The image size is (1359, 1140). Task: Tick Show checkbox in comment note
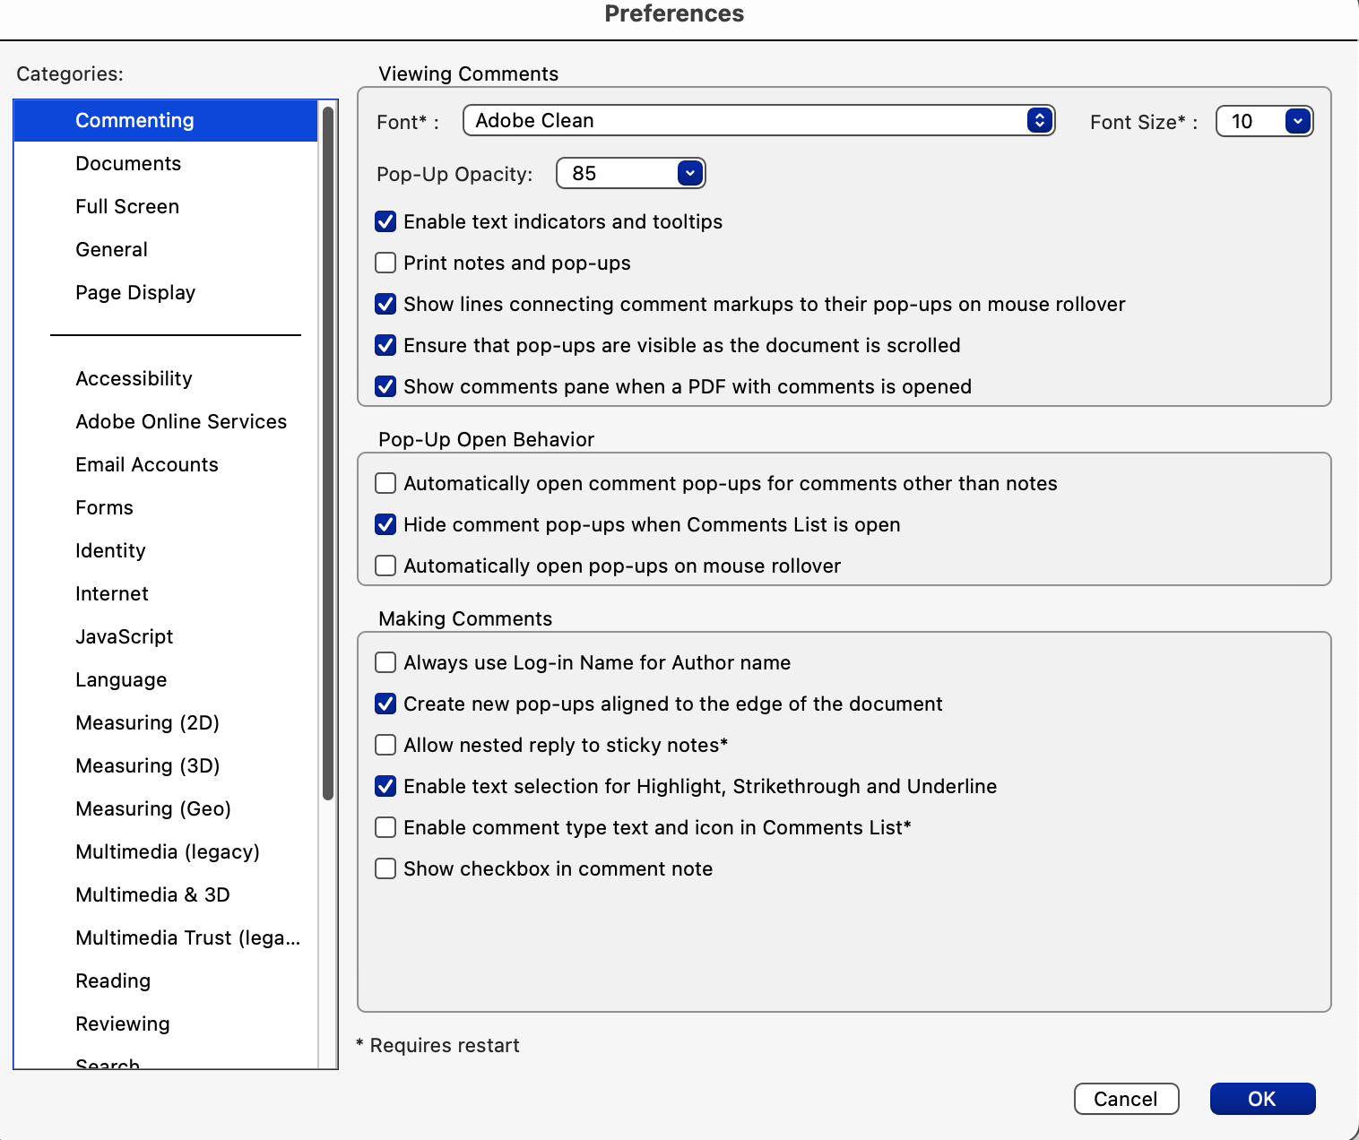pyautogui.click(x=385, y=868)
